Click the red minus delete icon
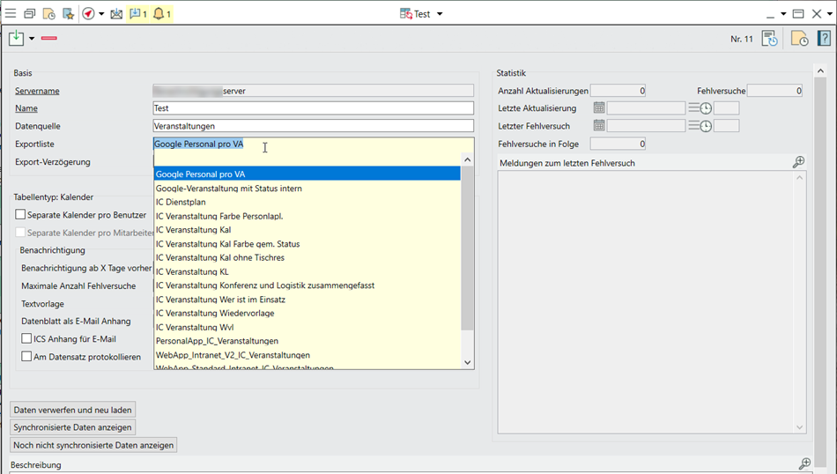 (x=49, y=39)
